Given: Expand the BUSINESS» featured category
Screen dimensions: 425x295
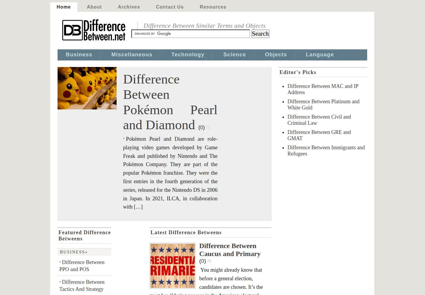Looking at the screenshot, I should 73,252.
